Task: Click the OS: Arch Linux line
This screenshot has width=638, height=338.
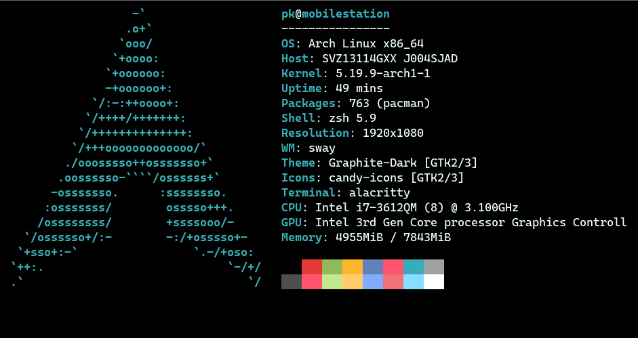Action: pos(353,43)
